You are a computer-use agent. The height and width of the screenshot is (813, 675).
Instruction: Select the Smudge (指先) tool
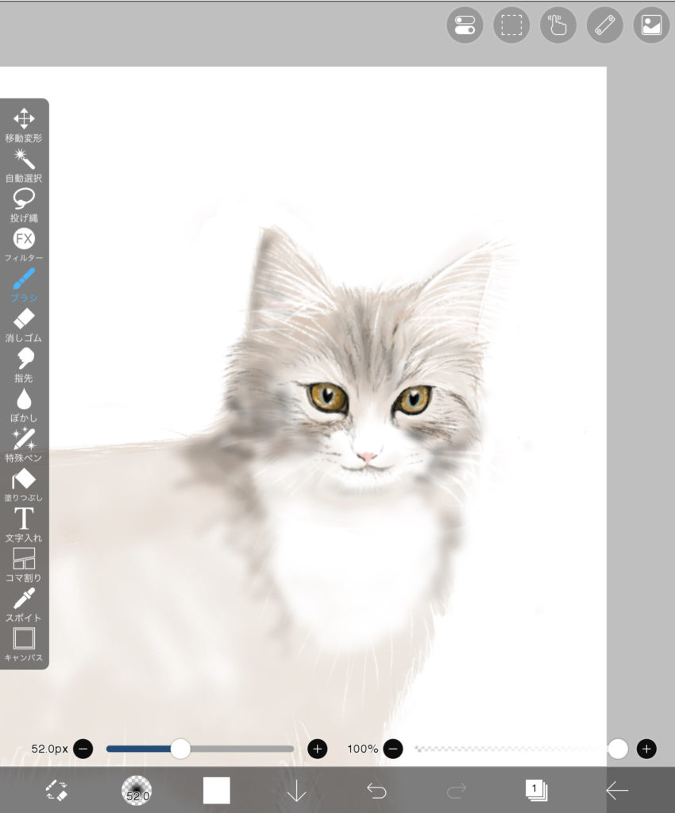(x=24, y=364)
